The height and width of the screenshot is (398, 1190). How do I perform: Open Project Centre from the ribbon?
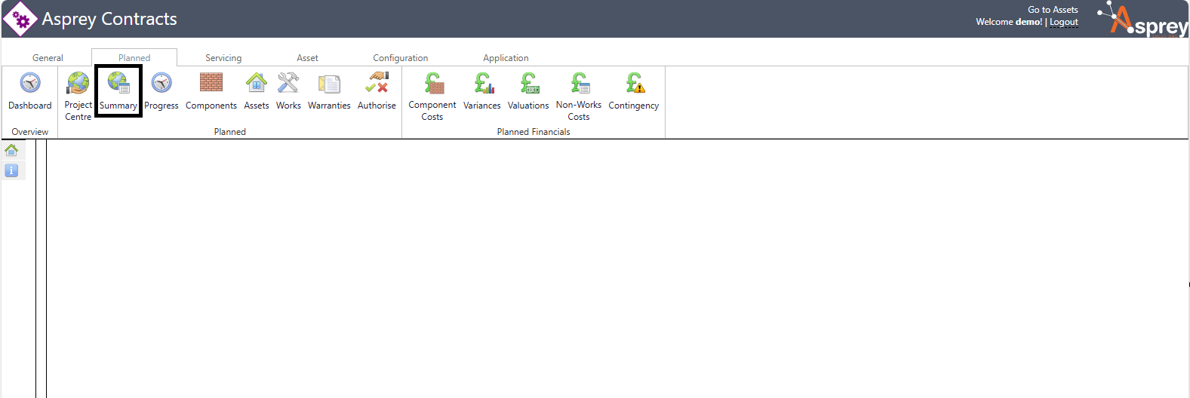pyautogui.click(x=78, y=83)
